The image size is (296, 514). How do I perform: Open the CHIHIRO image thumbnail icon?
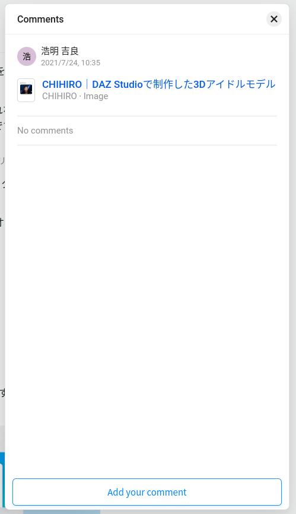[x=26, y=90]
